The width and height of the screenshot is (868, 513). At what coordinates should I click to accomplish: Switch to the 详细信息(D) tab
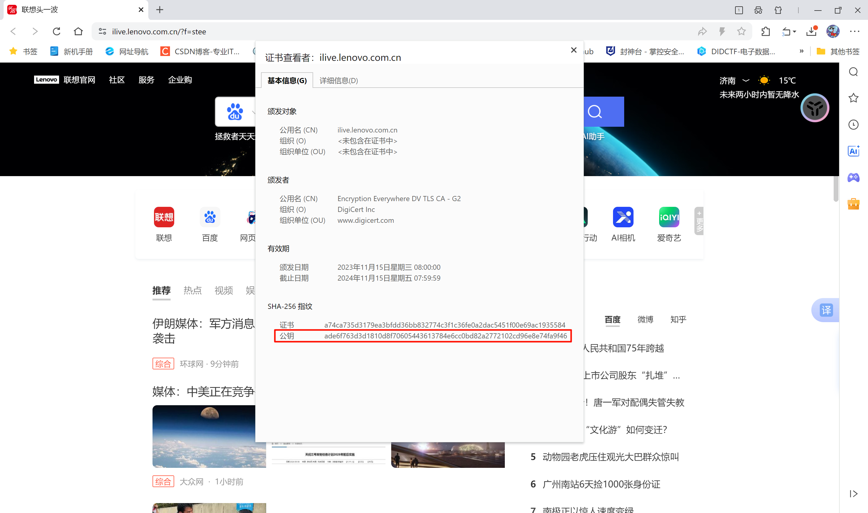tap(338, 81)
